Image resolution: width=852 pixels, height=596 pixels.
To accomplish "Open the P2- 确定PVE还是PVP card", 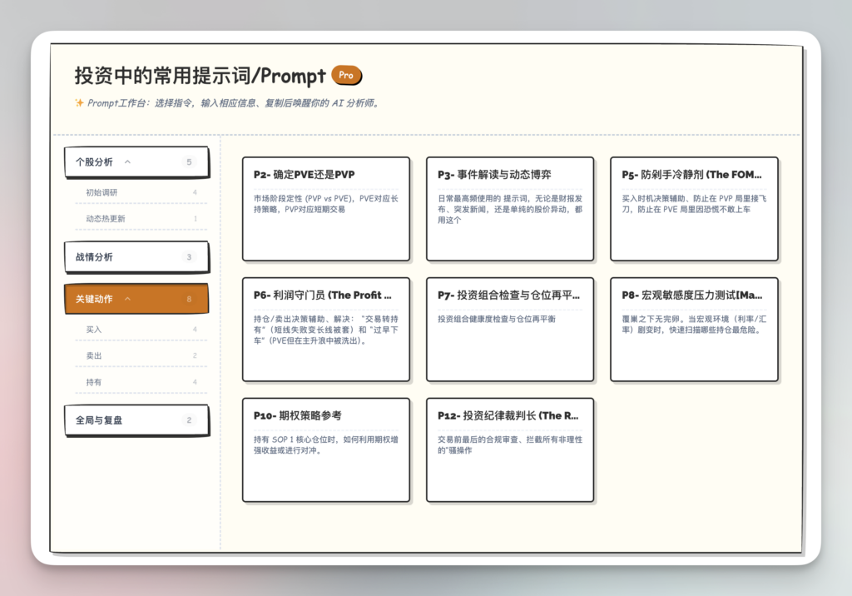I will (325, 208).
